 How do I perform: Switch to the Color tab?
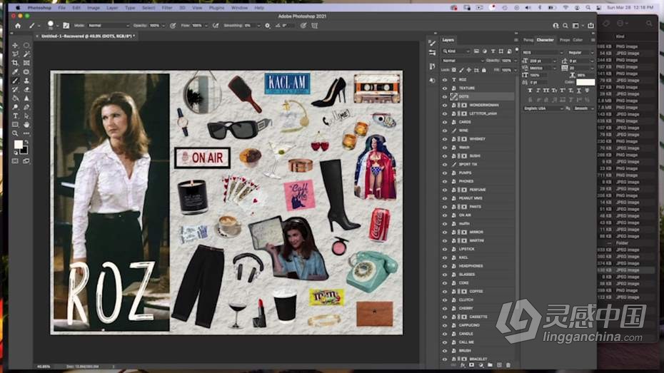point(578,40)
